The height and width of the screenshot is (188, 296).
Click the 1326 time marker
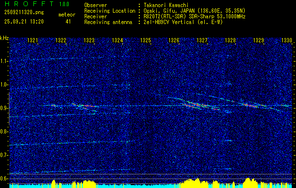click(x=174, y=40)
